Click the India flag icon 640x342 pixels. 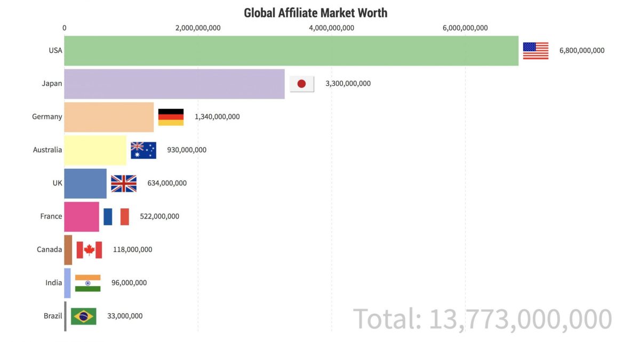tap(87, 283)
